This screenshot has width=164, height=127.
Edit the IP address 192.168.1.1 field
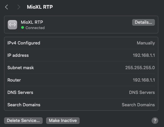(144, 55)
